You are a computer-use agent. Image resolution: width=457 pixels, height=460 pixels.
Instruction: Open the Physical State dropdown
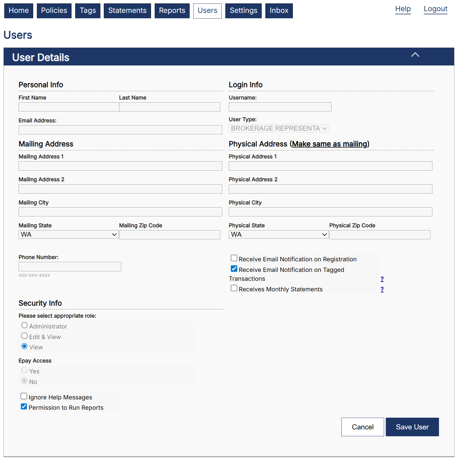click(279, 234)
